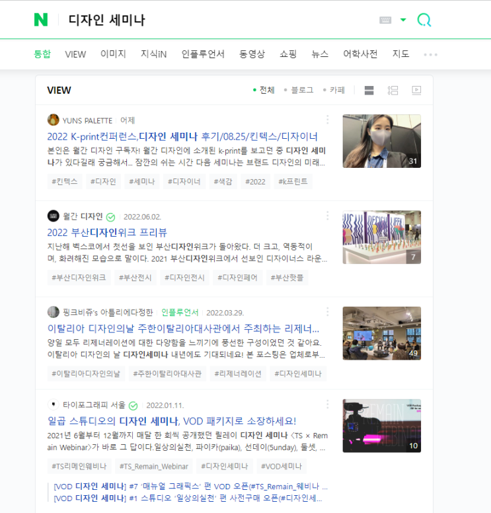Viewport: 491px width, 513px height.
Task: Open the #7 '매뉴얼 그래픽스' VOD sub-link
Action: 191,487
